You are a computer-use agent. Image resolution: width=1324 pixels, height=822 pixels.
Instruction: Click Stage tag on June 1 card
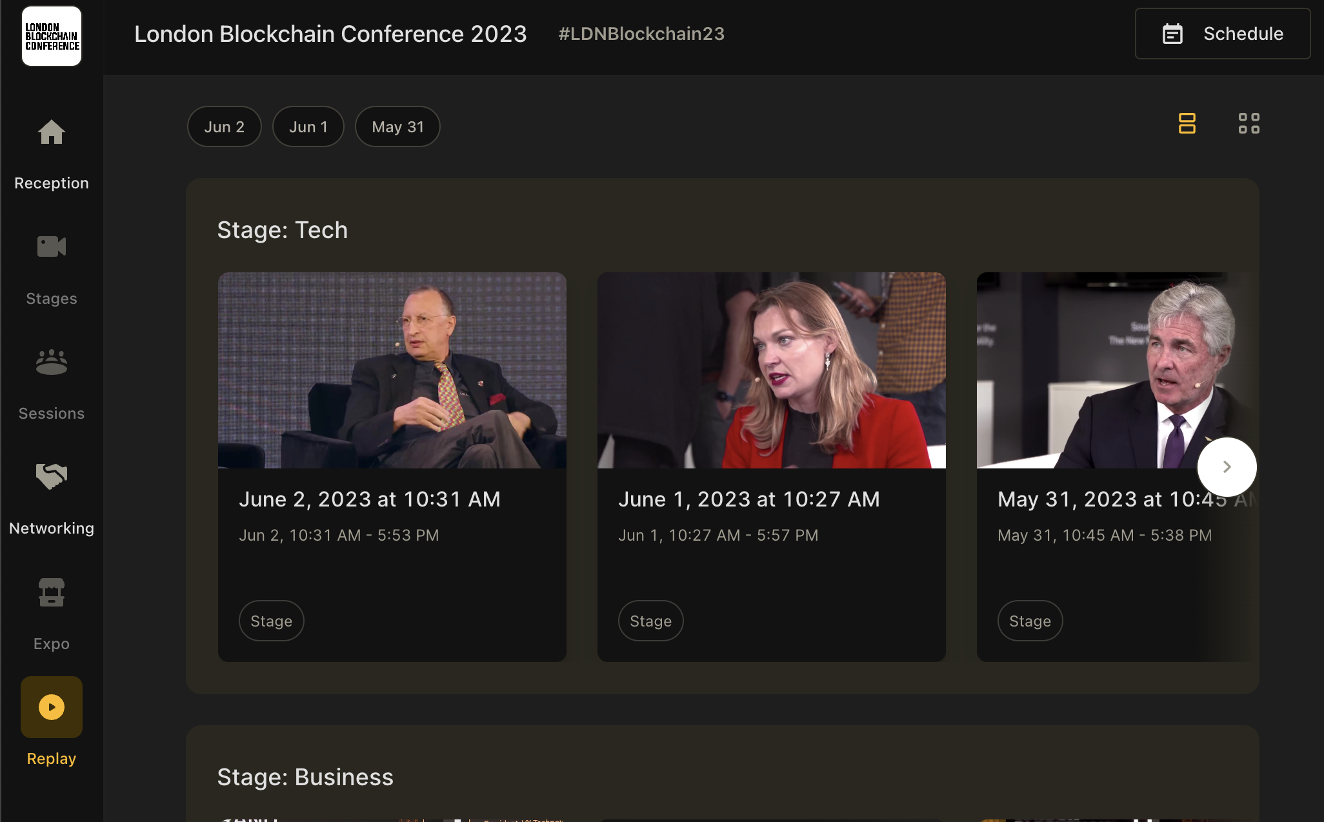coord(651,621)
